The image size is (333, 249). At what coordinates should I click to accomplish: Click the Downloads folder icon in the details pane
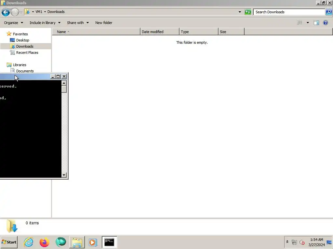point(12,226)
